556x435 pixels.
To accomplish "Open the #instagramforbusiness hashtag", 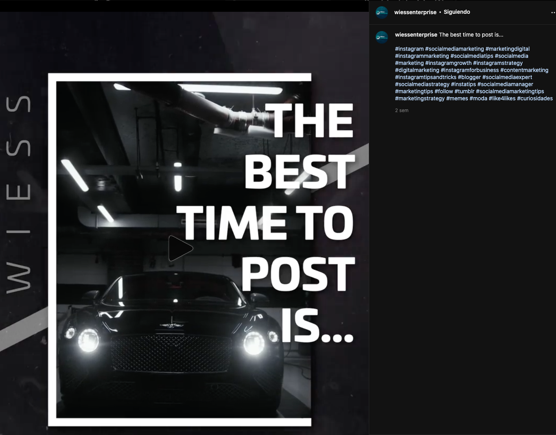I will click(x=470, y=70).
